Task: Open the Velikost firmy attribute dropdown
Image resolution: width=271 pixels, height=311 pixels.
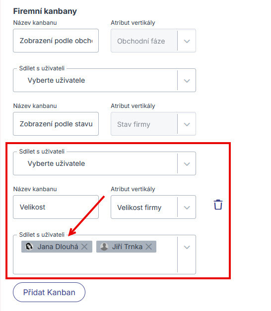Action: pyautogui.click(x=187, y=207)
